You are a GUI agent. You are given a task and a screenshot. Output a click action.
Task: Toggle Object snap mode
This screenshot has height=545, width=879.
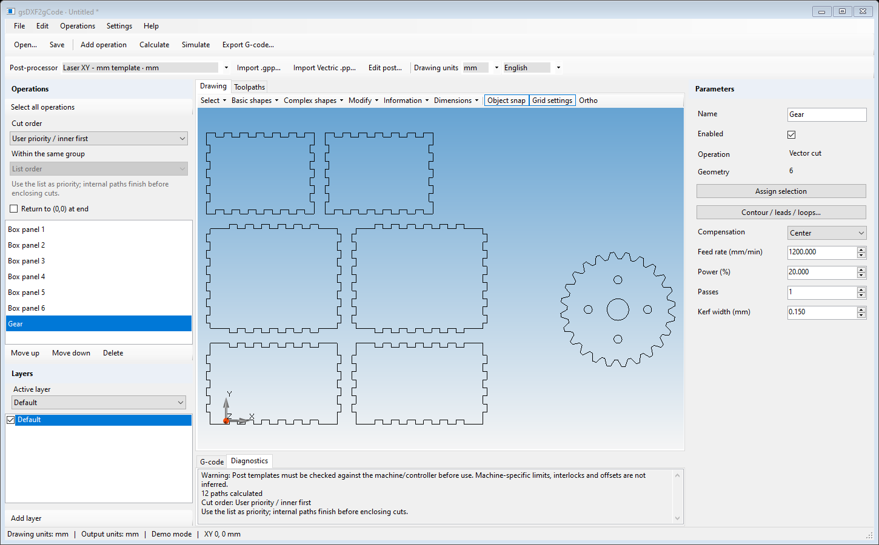[506, 101]
